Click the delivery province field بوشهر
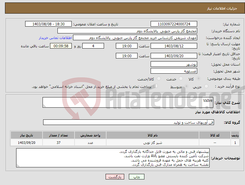The image size is (245, 185). (174, 64)
